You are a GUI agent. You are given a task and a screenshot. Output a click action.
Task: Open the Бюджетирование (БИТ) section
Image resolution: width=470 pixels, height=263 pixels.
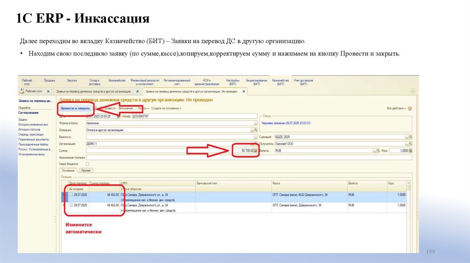pos(256,82)
